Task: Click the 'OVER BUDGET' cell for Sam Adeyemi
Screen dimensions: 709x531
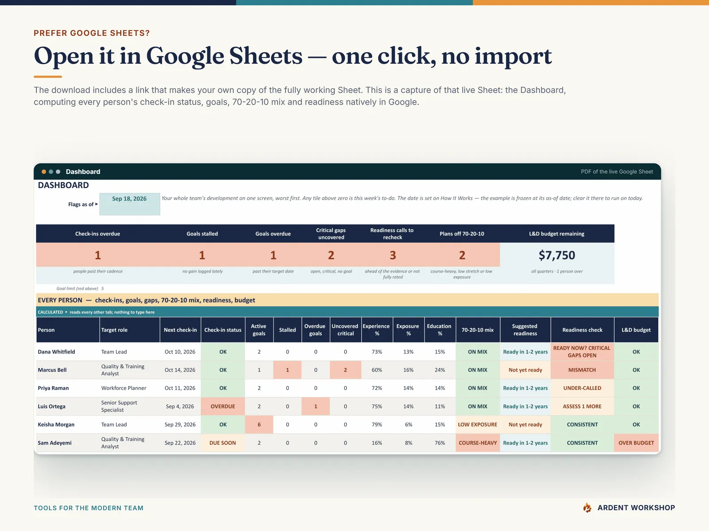Action: pos(636,442)
